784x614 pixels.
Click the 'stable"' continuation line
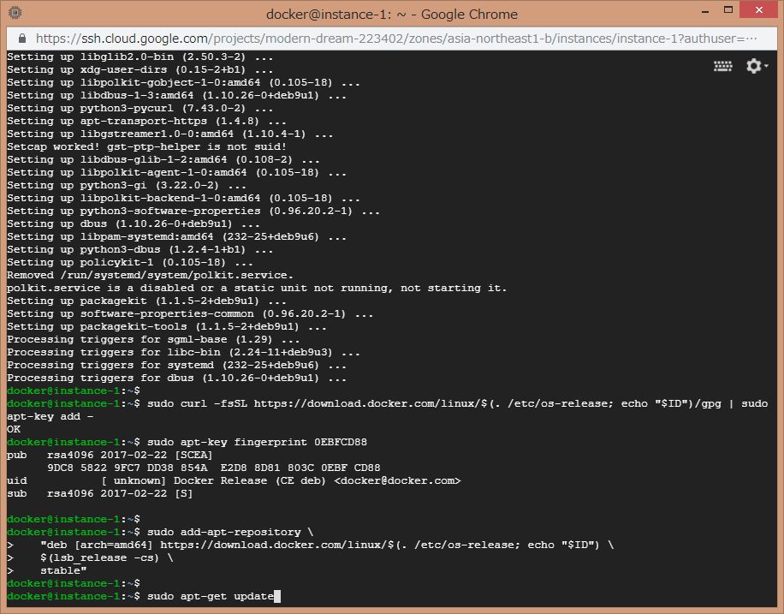(x=63, y=570)
